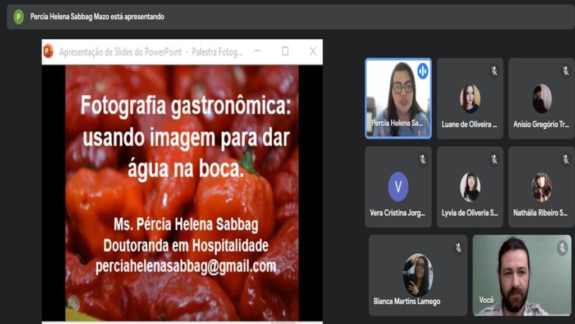This screenshot has height=324, width=575.
Task: Click muted mic icon on Luane de Oliveira tile
Action: (494, 71)
